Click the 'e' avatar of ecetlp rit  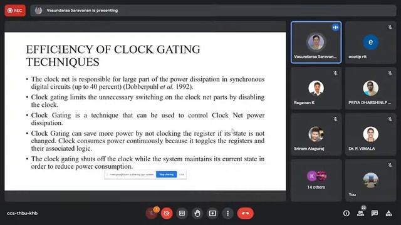(x=370, y=42)
